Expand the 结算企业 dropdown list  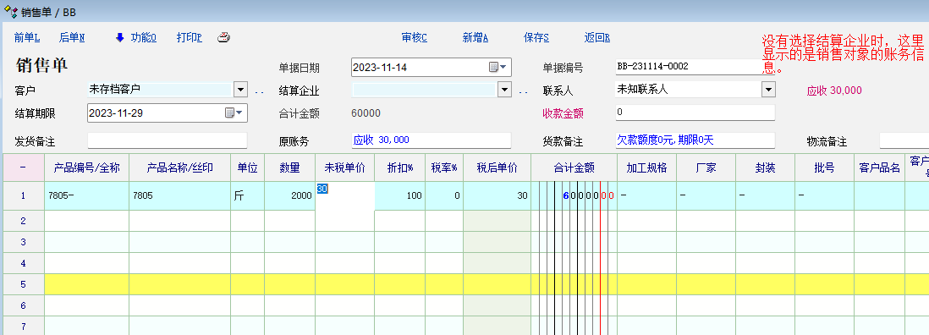pos(504,90)
